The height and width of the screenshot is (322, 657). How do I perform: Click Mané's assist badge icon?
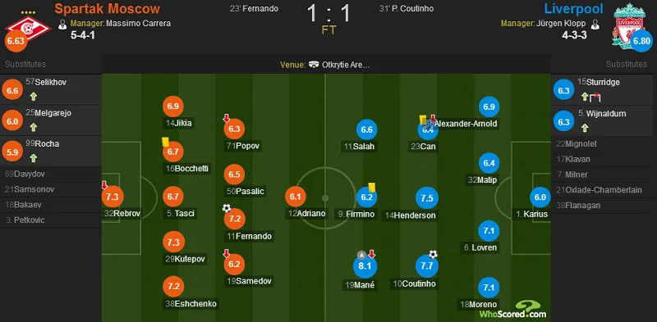(361, 255)
